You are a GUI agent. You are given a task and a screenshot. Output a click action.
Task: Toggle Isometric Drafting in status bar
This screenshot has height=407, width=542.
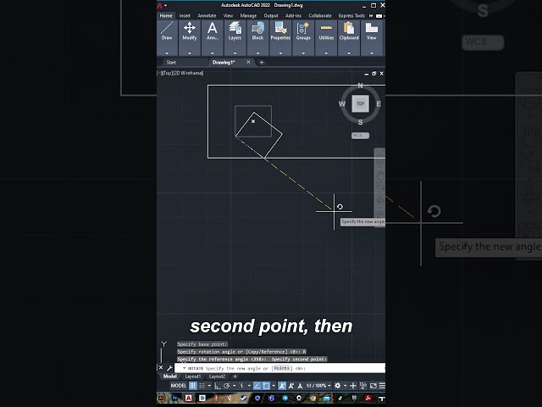(241, 386)
